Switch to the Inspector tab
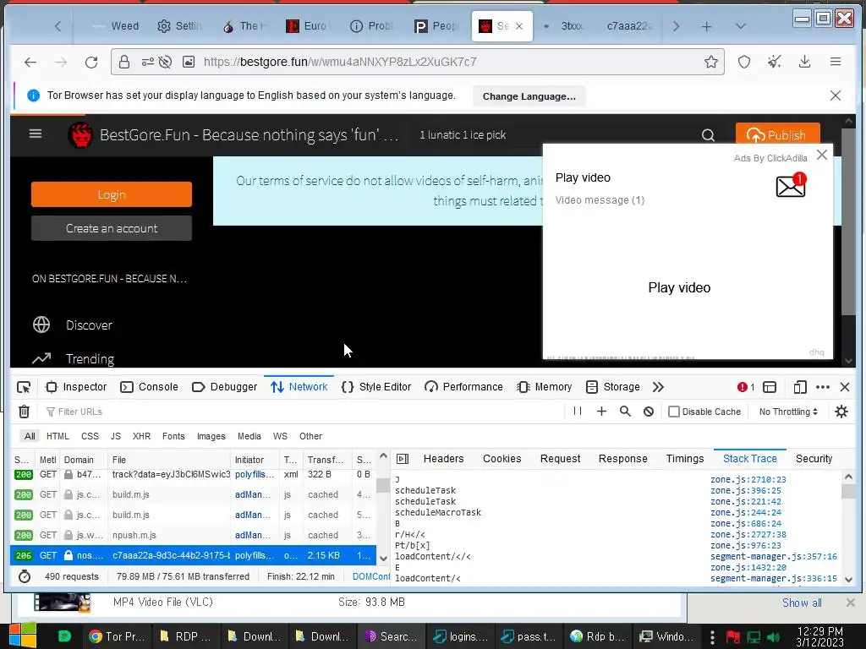The height and width of the screenshot is (649, 866). click(x=76, y=387)
